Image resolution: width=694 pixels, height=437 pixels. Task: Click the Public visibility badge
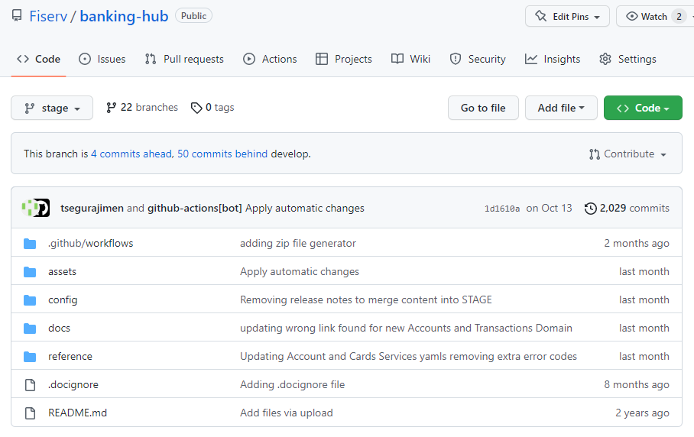[193, 16]
